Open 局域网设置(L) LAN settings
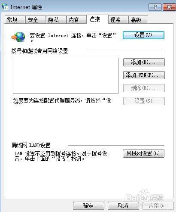The image size is (176, 212). click(x=143, y=154)
